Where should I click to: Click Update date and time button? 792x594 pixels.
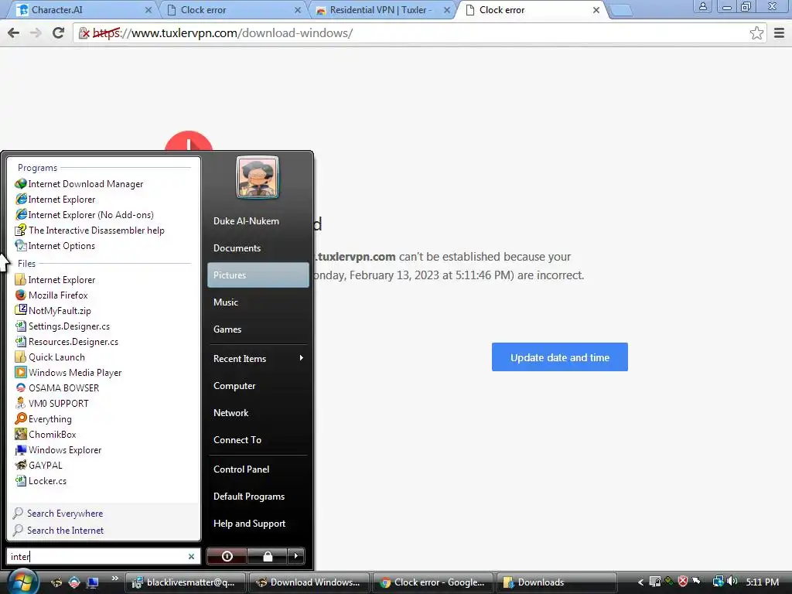pyautogui.click(x=560, y=357)
